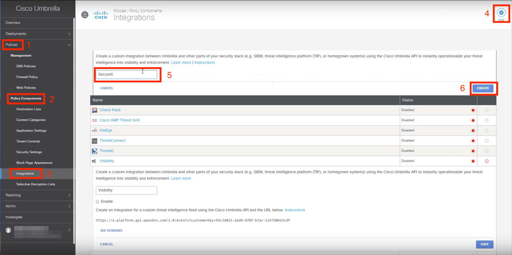The width and height of the screenshot is (512, 255).
Task: Click CANCEL beside the SAVE button
Action: coord(107,244)
